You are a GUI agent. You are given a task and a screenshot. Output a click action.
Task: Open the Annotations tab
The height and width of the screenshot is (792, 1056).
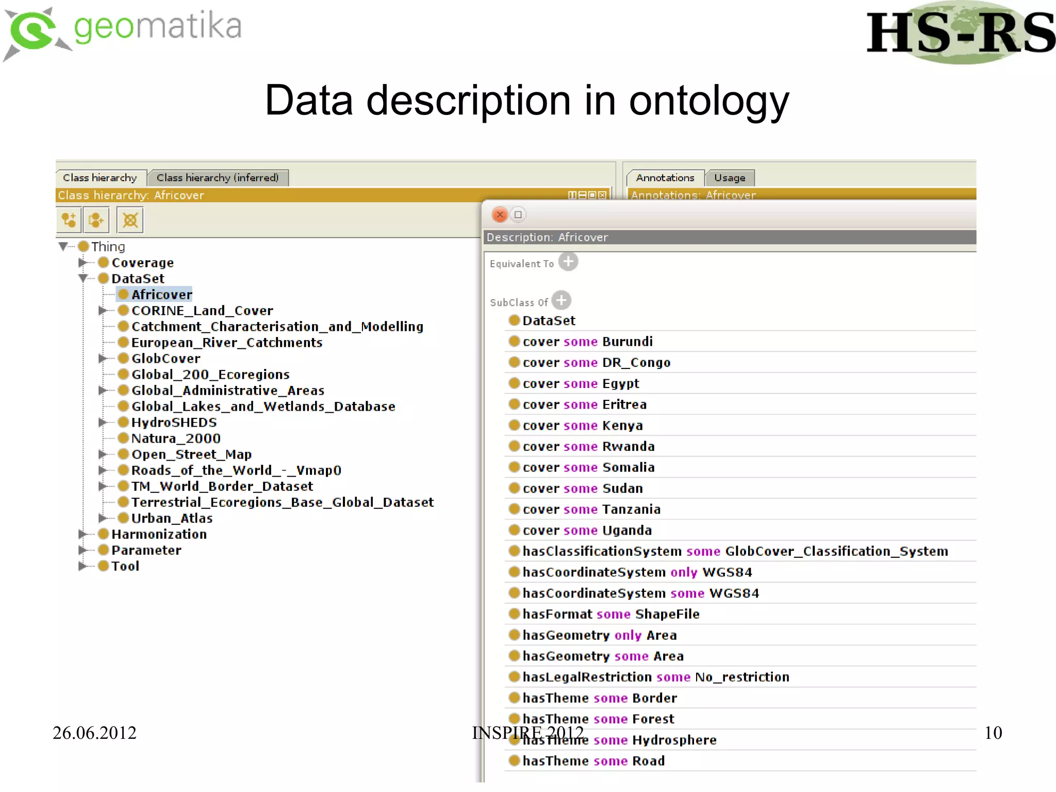pyautogui.click(x=665, y=177)
